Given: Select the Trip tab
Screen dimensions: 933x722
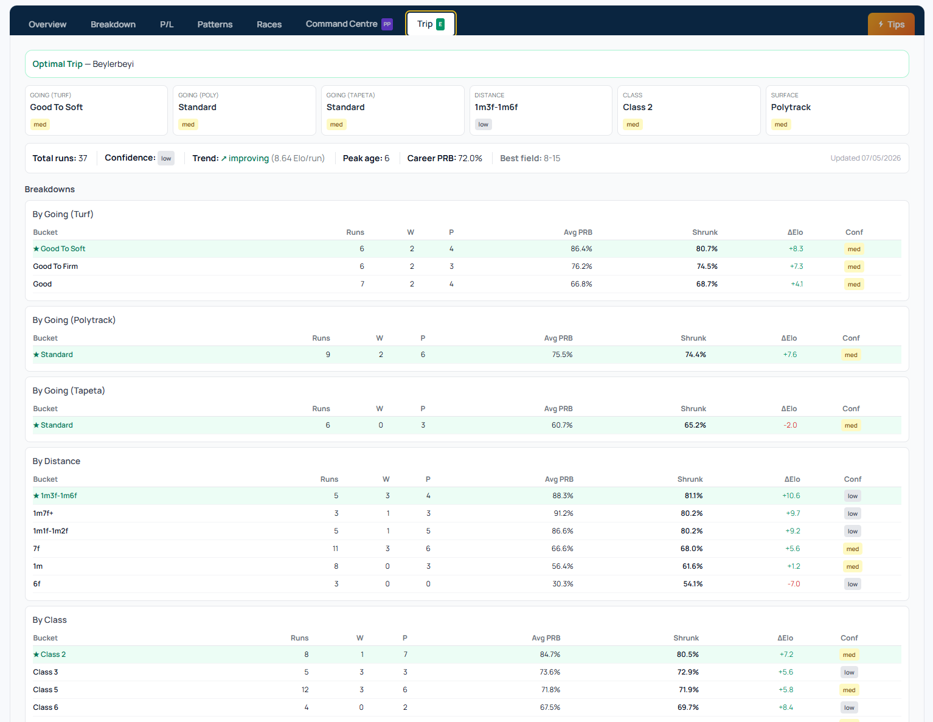Looking at the screenshot, I should click(x=431, y=24).
